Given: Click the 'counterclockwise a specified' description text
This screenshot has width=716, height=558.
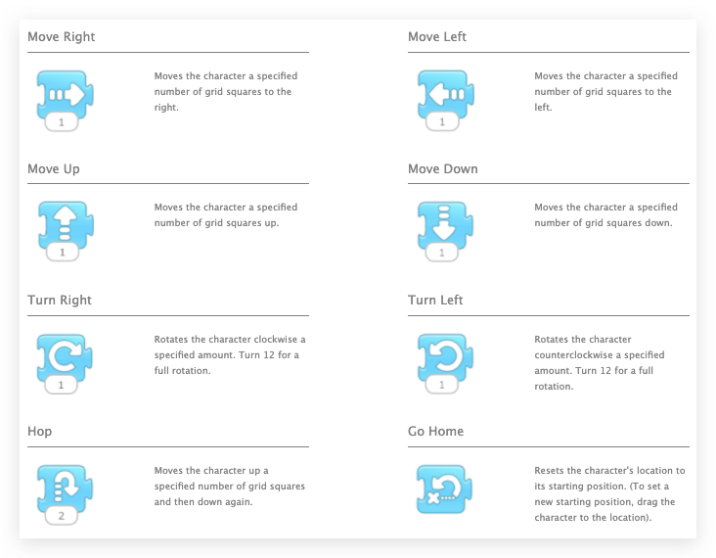Looking at the screenshot, I should 600,362.
